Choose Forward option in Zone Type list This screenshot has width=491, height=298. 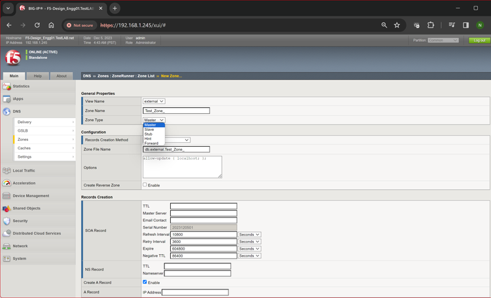pos(151,143)
